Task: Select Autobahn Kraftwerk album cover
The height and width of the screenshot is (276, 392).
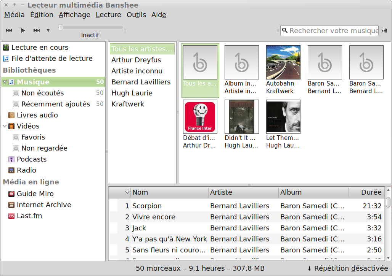Action: (283, 62)
